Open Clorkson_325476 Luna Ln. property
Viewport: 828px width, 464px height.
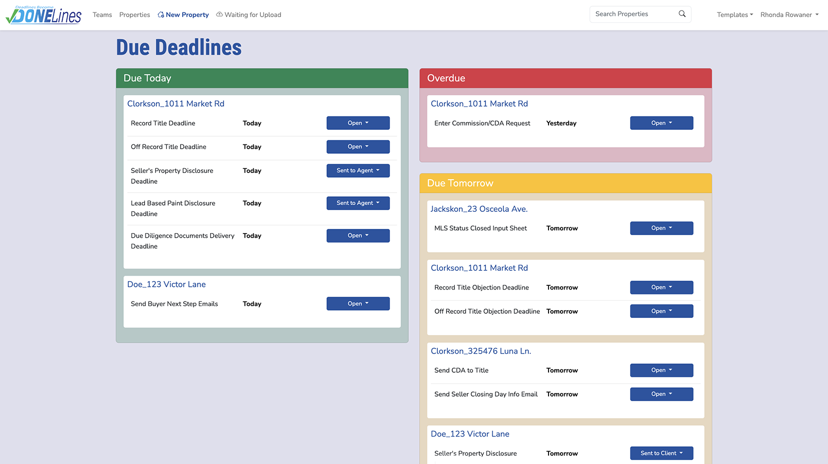click(x=481, y=351)
